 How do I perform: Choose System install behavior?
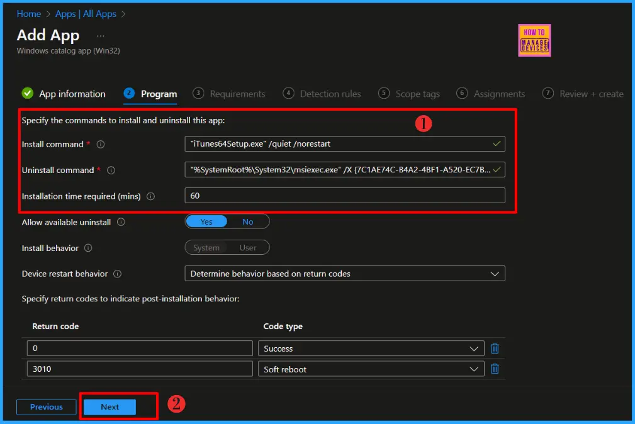click(206, 247)
